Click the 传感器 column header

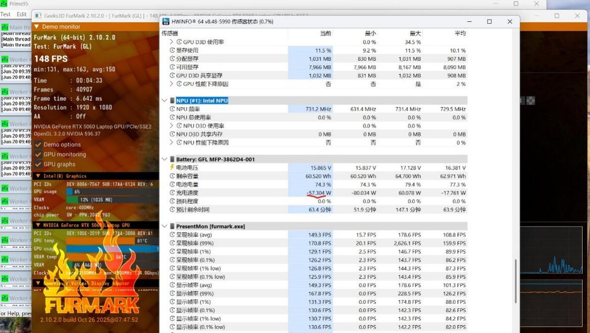170,33
